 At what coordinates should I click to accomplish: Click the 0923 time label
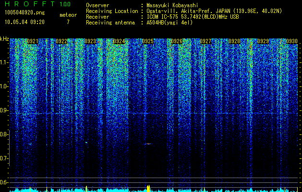(x=90, y=41)
